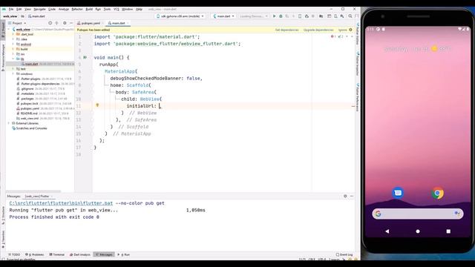Screen dimensions: 475x267
Task: Open the Loading Devices dropdown
Action: point(254,16)
